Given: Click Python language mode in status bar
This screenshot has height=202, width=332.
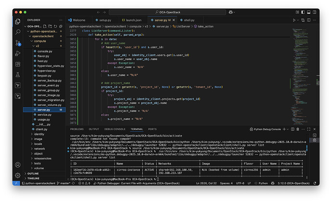Looking at the screenshot, I should point(263,183).
